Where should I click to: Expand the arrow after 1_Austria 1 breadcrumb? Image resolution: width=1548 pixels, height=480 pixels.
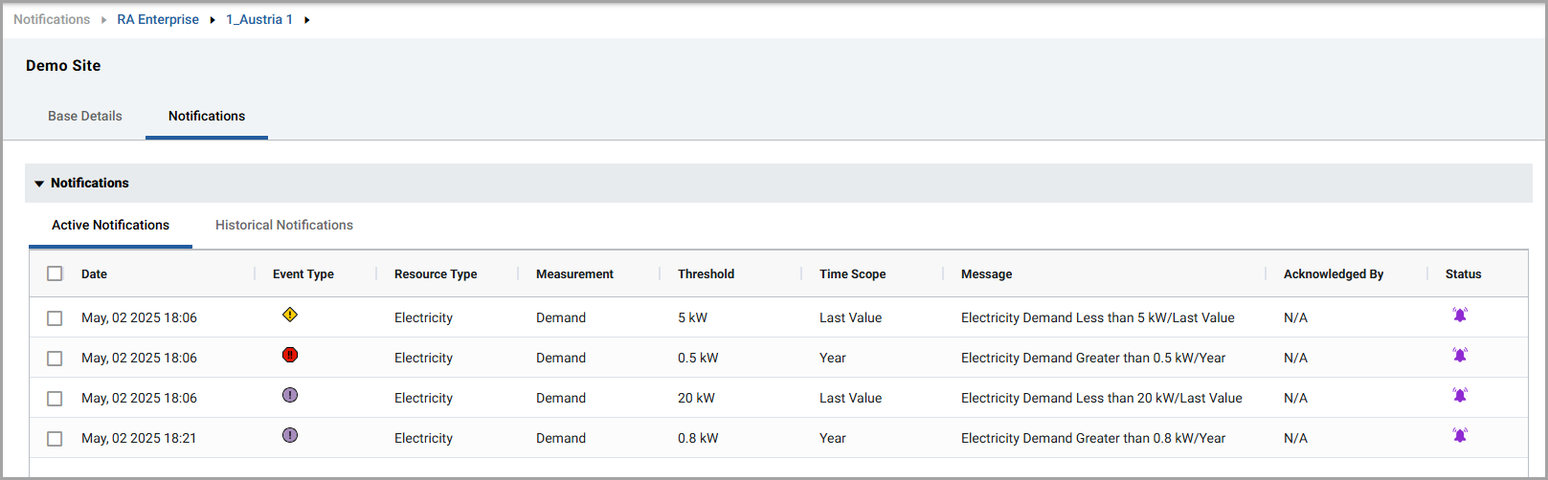click(307, 20)
